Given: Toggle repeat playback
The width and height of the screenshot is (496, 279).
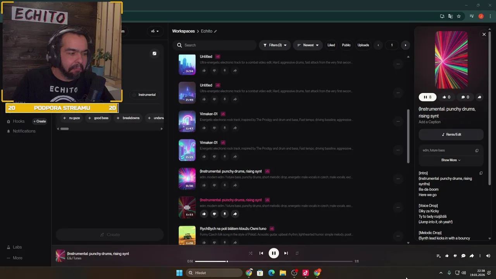Looking at the screenshot, I should pos(297,253).
